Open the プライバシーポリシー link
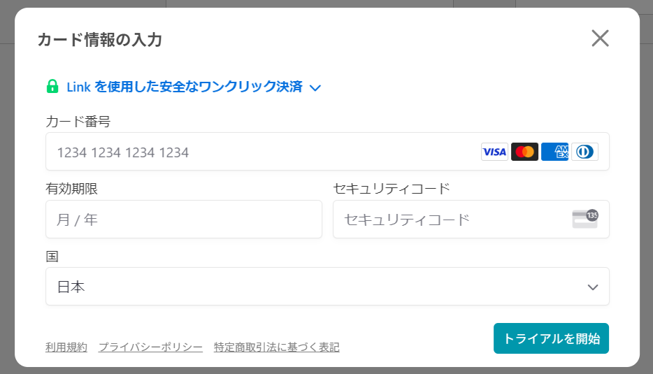The image size is (653, 374). tap(150, 347)
